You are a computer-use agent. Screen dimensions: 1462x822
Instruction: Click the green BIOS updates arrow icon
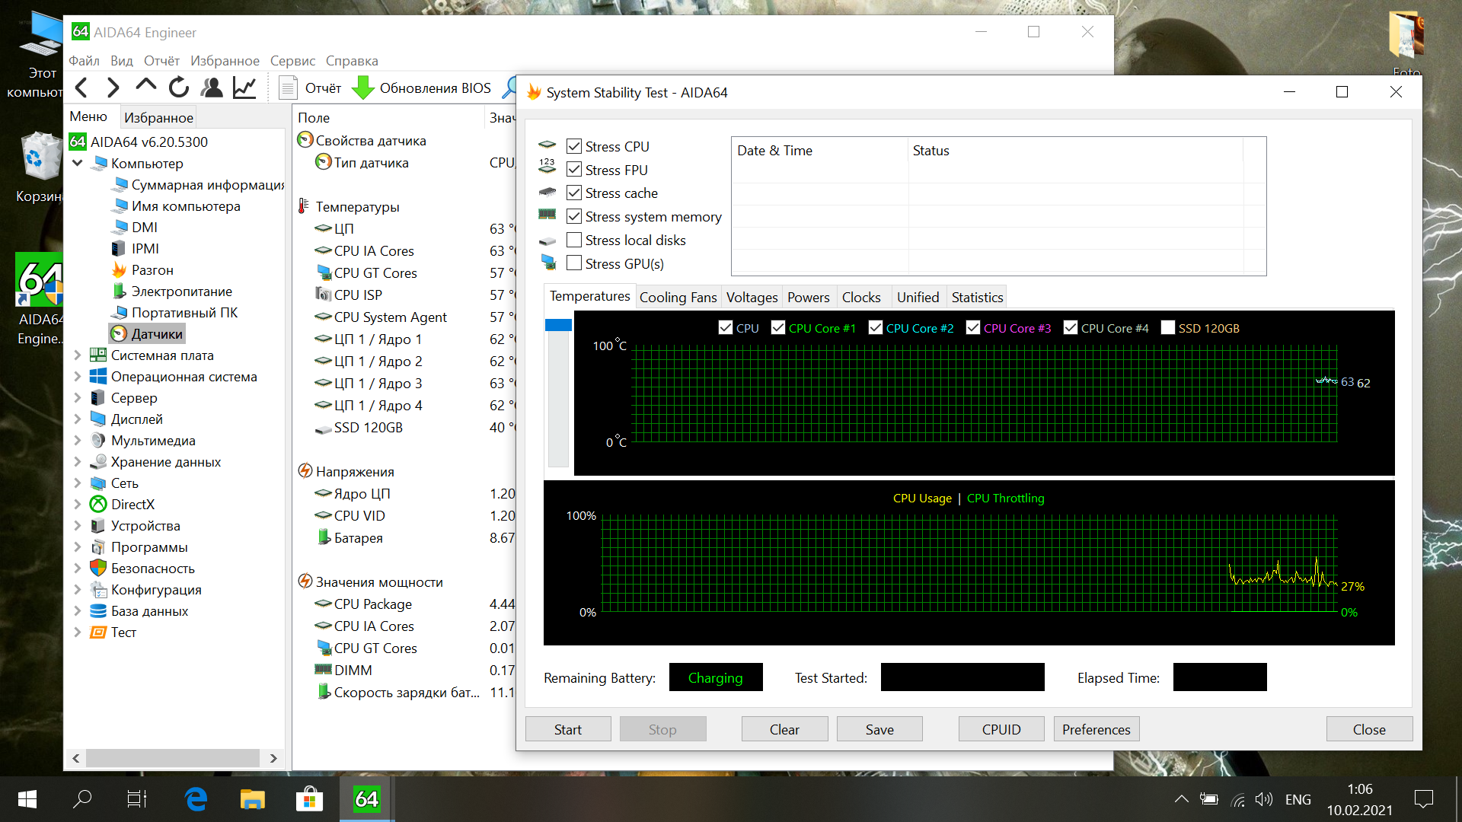(363, 88)
